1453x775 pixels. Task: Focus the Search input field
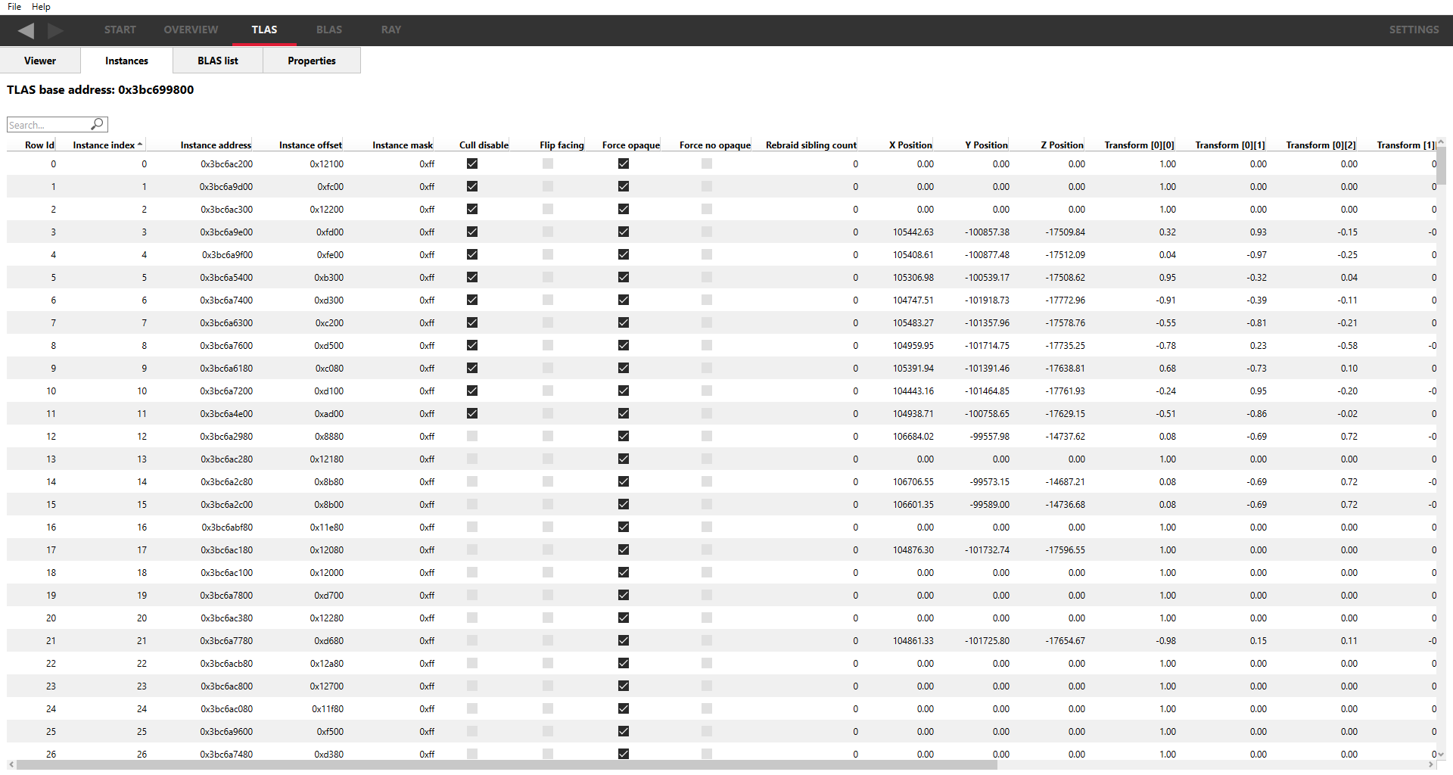point(48,125)
